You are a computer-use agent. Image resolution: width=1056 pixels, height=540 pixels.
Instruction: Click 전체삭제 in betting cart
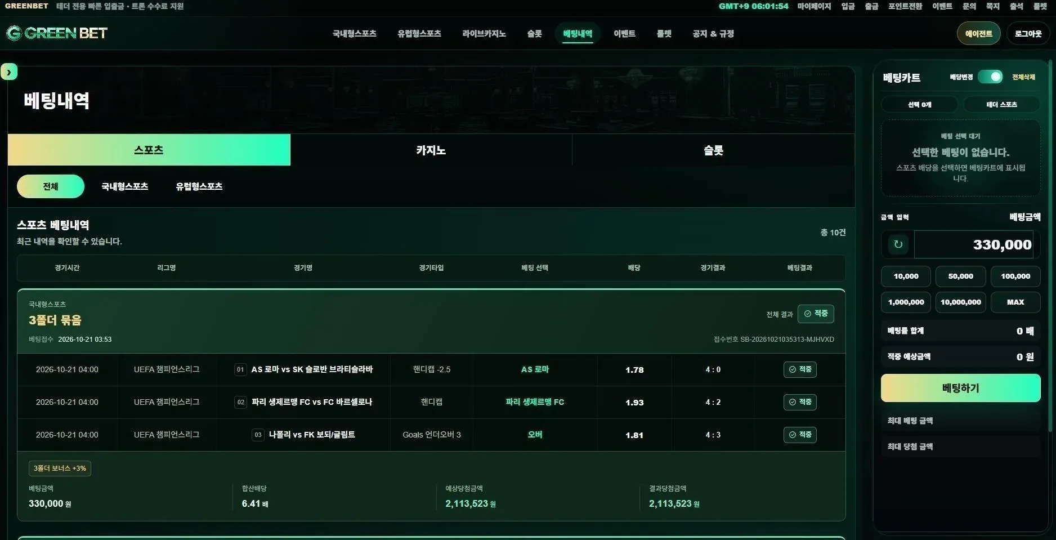(1023, 77)
